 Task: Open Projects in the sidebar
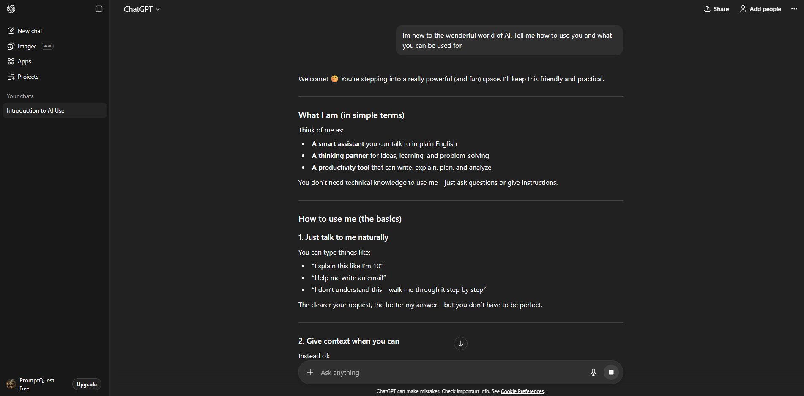pyautogui.click(x=28, y=77)
